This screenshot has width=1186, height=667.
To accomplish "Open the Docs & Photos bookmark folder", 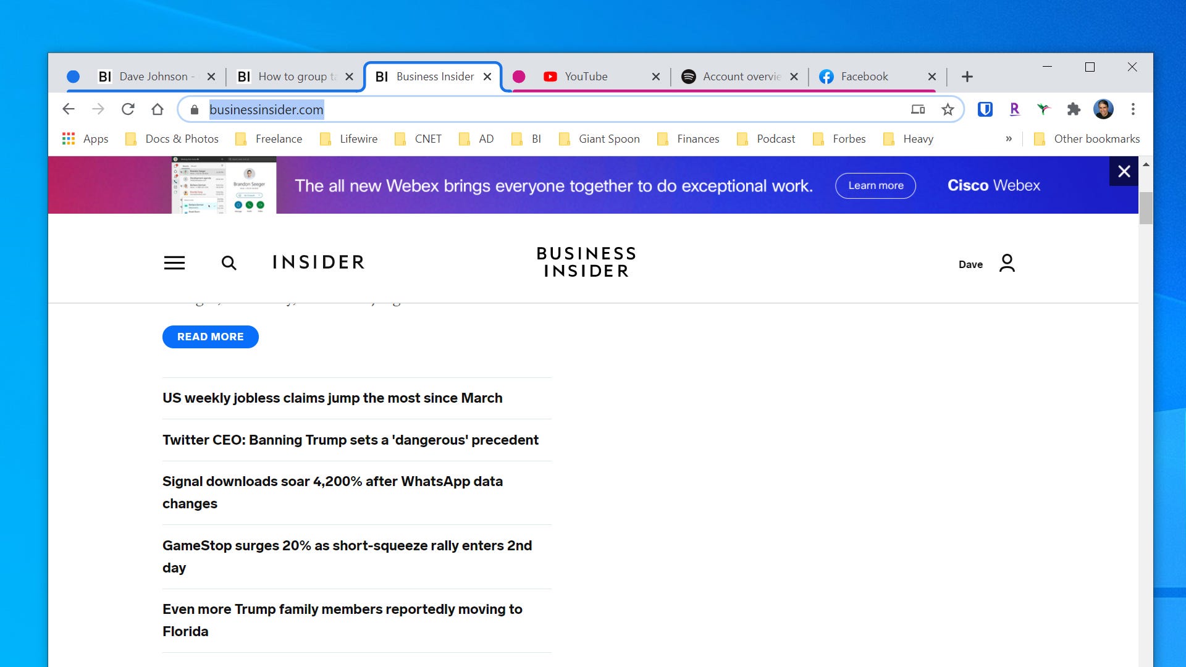I will point(172,139).
